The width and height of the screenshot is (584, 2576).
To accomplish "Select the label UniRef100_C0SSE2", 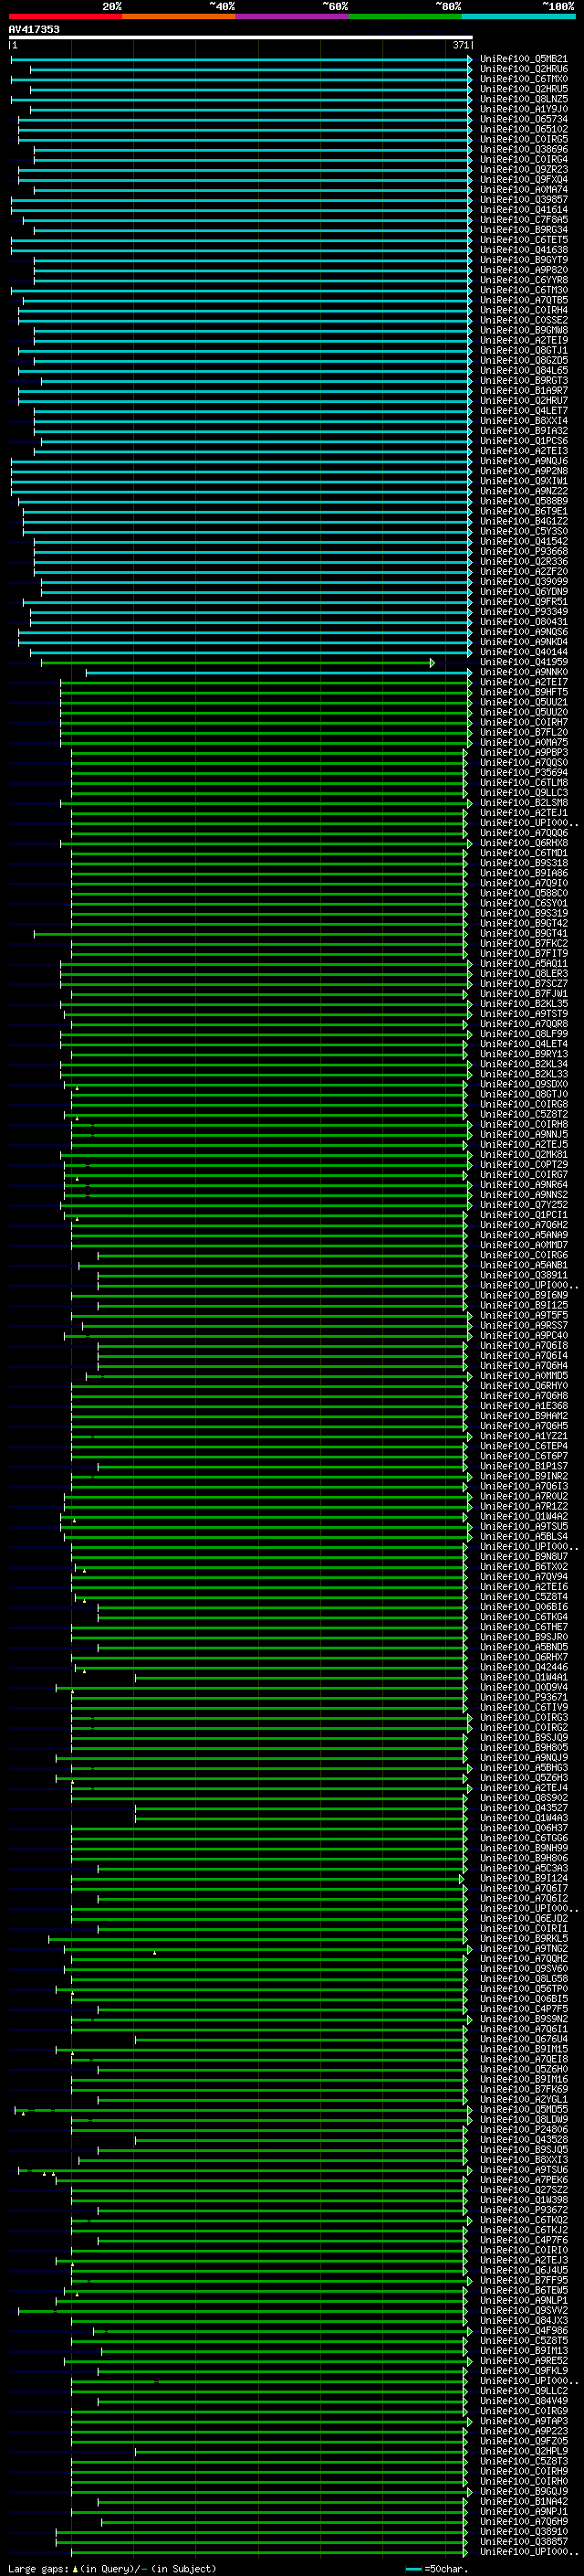I will tap(524, 320).
